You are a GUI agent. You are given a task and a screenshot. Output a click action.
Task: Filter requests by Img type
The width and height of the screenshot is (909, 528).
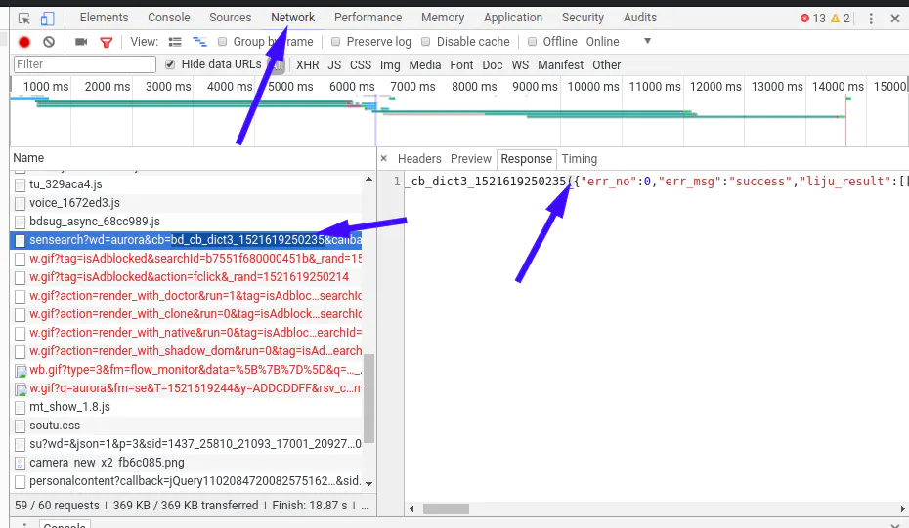(x=390, y=64)
